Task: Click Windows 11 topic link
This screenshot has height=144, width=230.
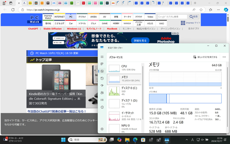Action: click(74, 29)
